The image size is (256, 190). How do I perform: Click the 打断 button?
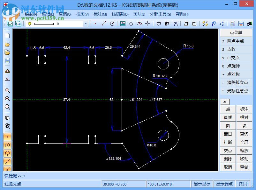(228, 142)
